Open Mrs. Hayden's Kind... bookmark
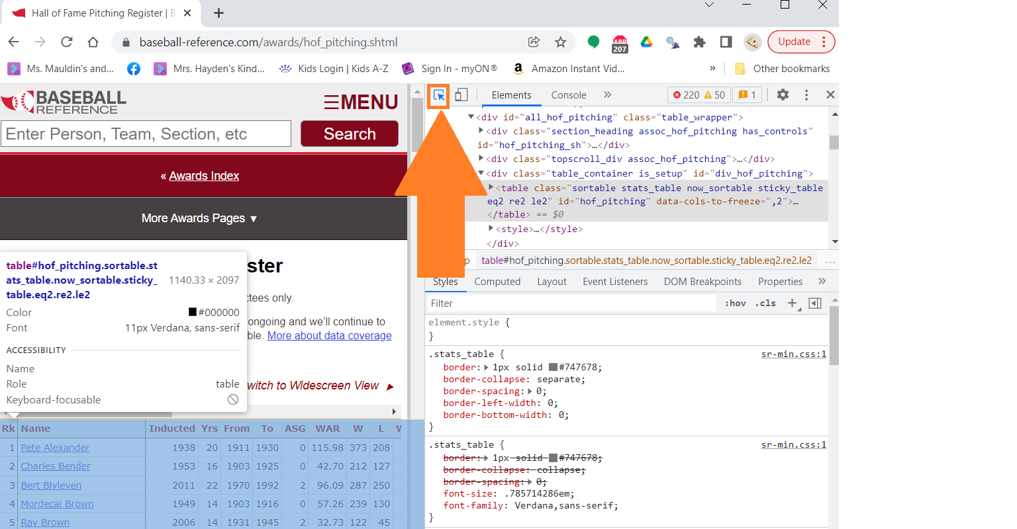This screenshot has width=1017, height=529. (209, 68)
